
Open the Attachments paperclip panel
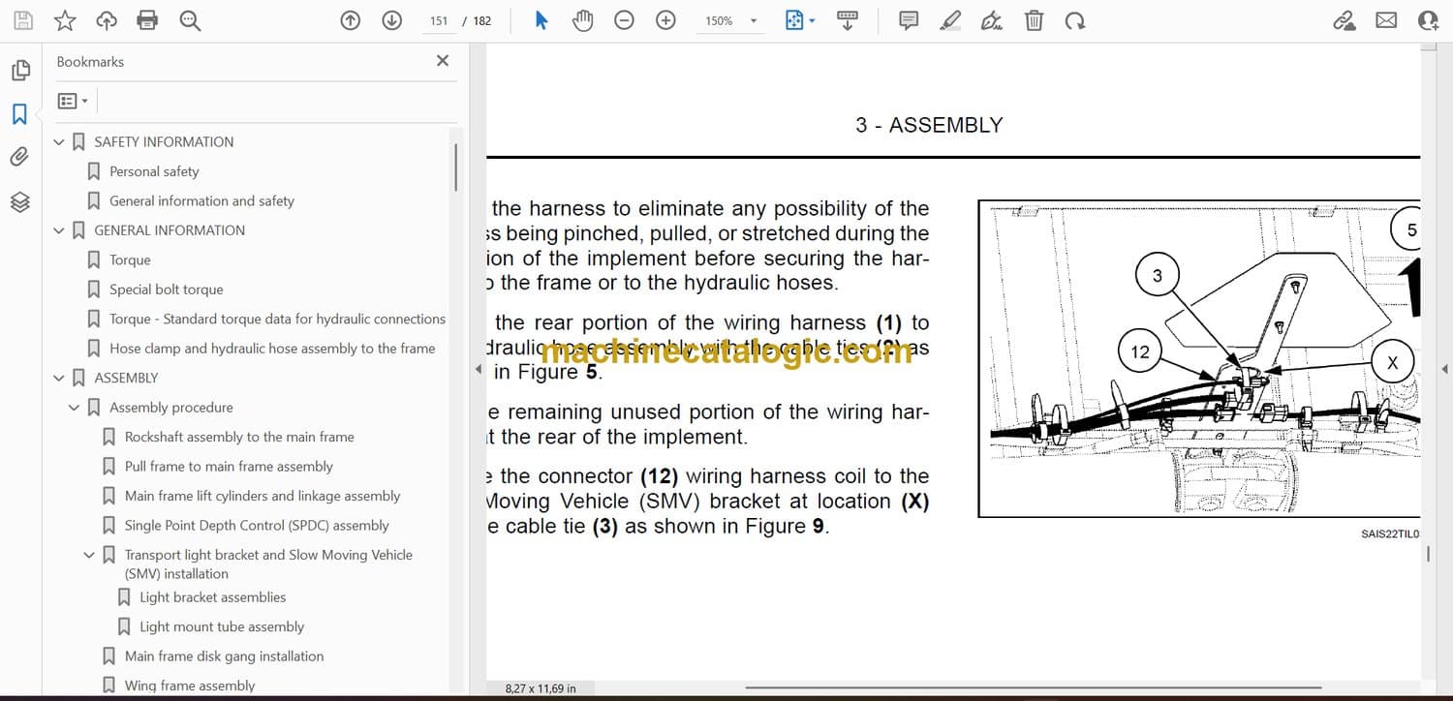[20, 157]
